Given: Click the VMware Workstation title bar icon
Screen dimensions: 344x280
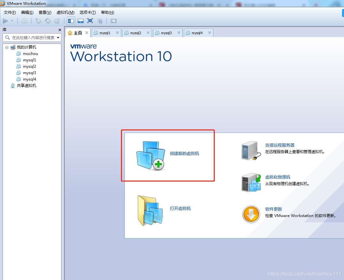Looking at the screenshot, I should (x=3, y=3).
